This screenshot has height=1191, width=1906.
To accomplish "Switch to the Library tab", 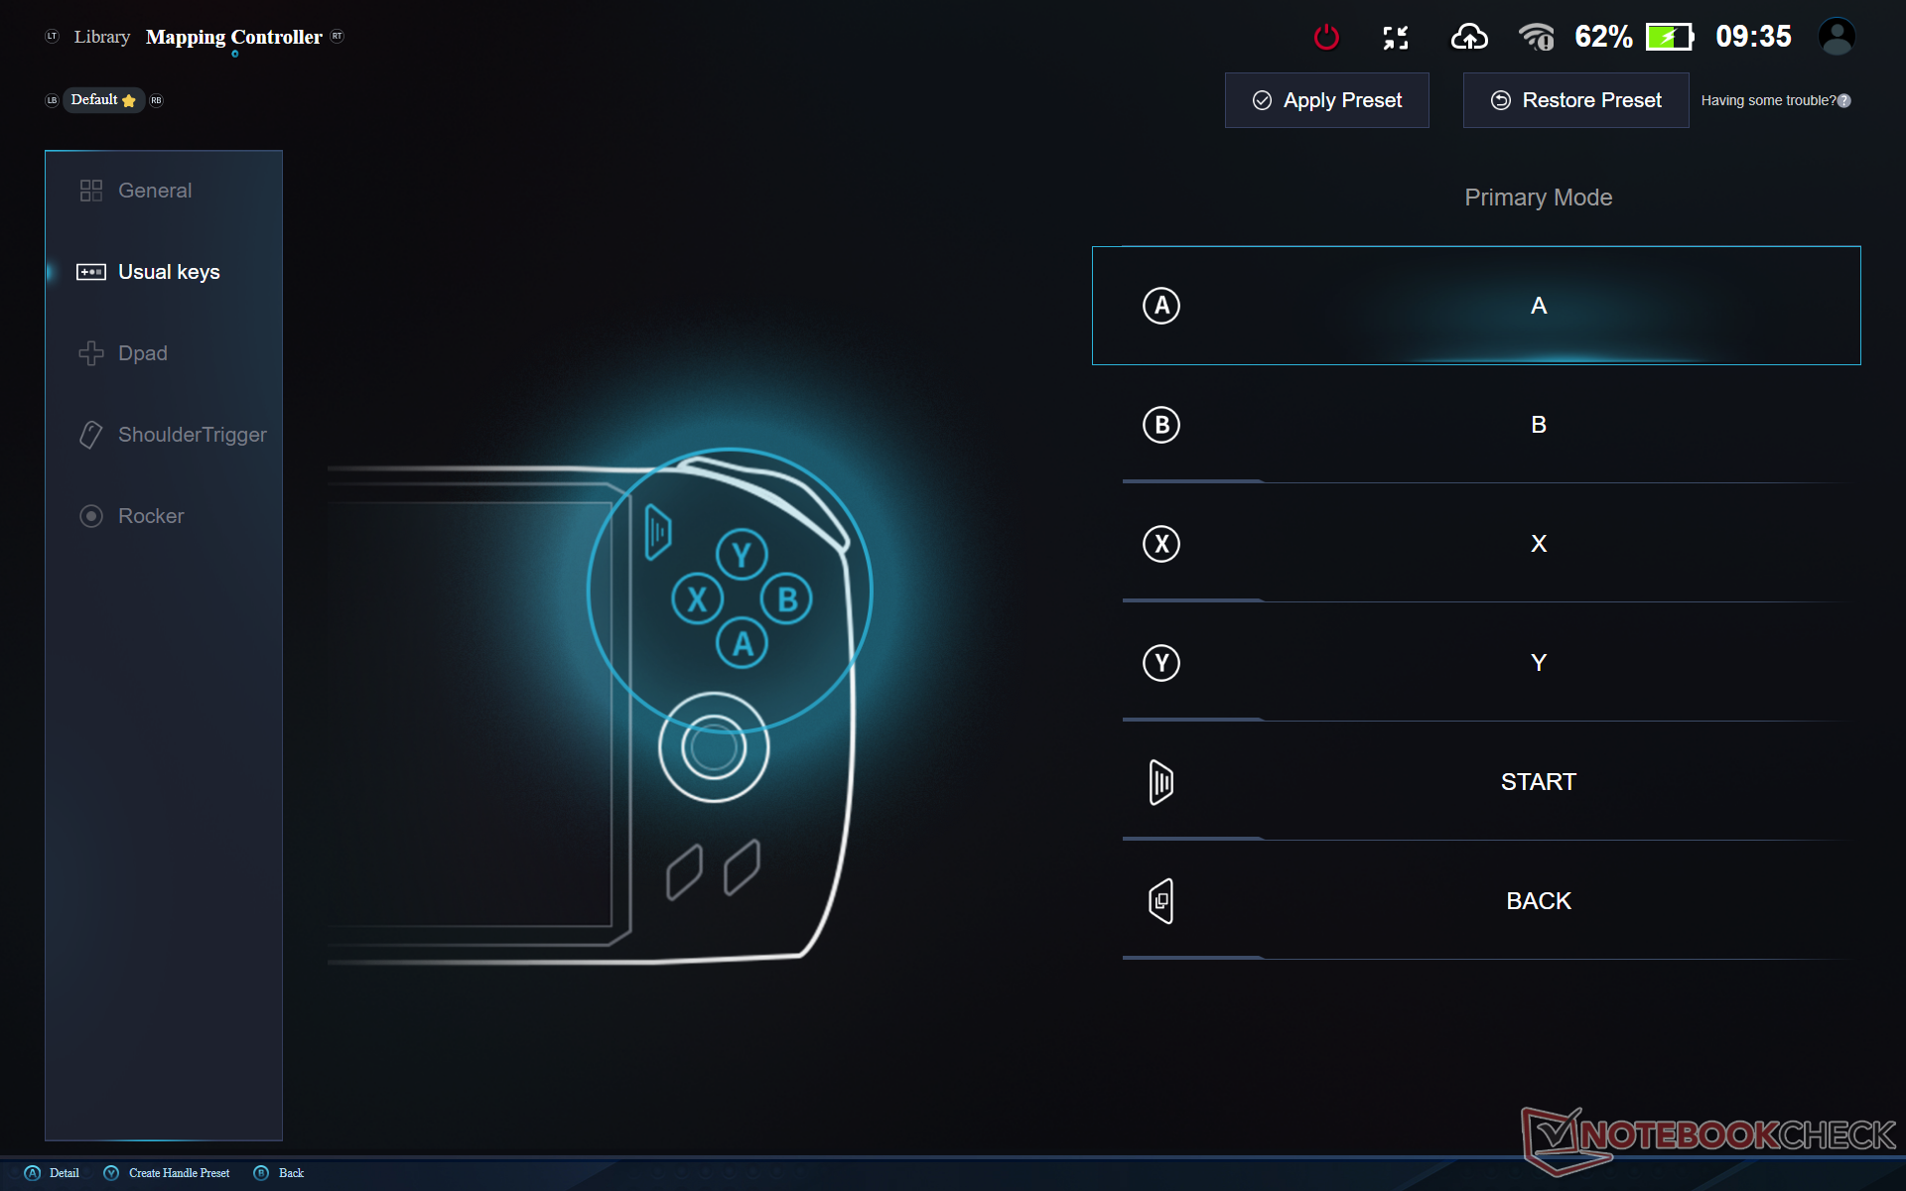I will [101, 37].
